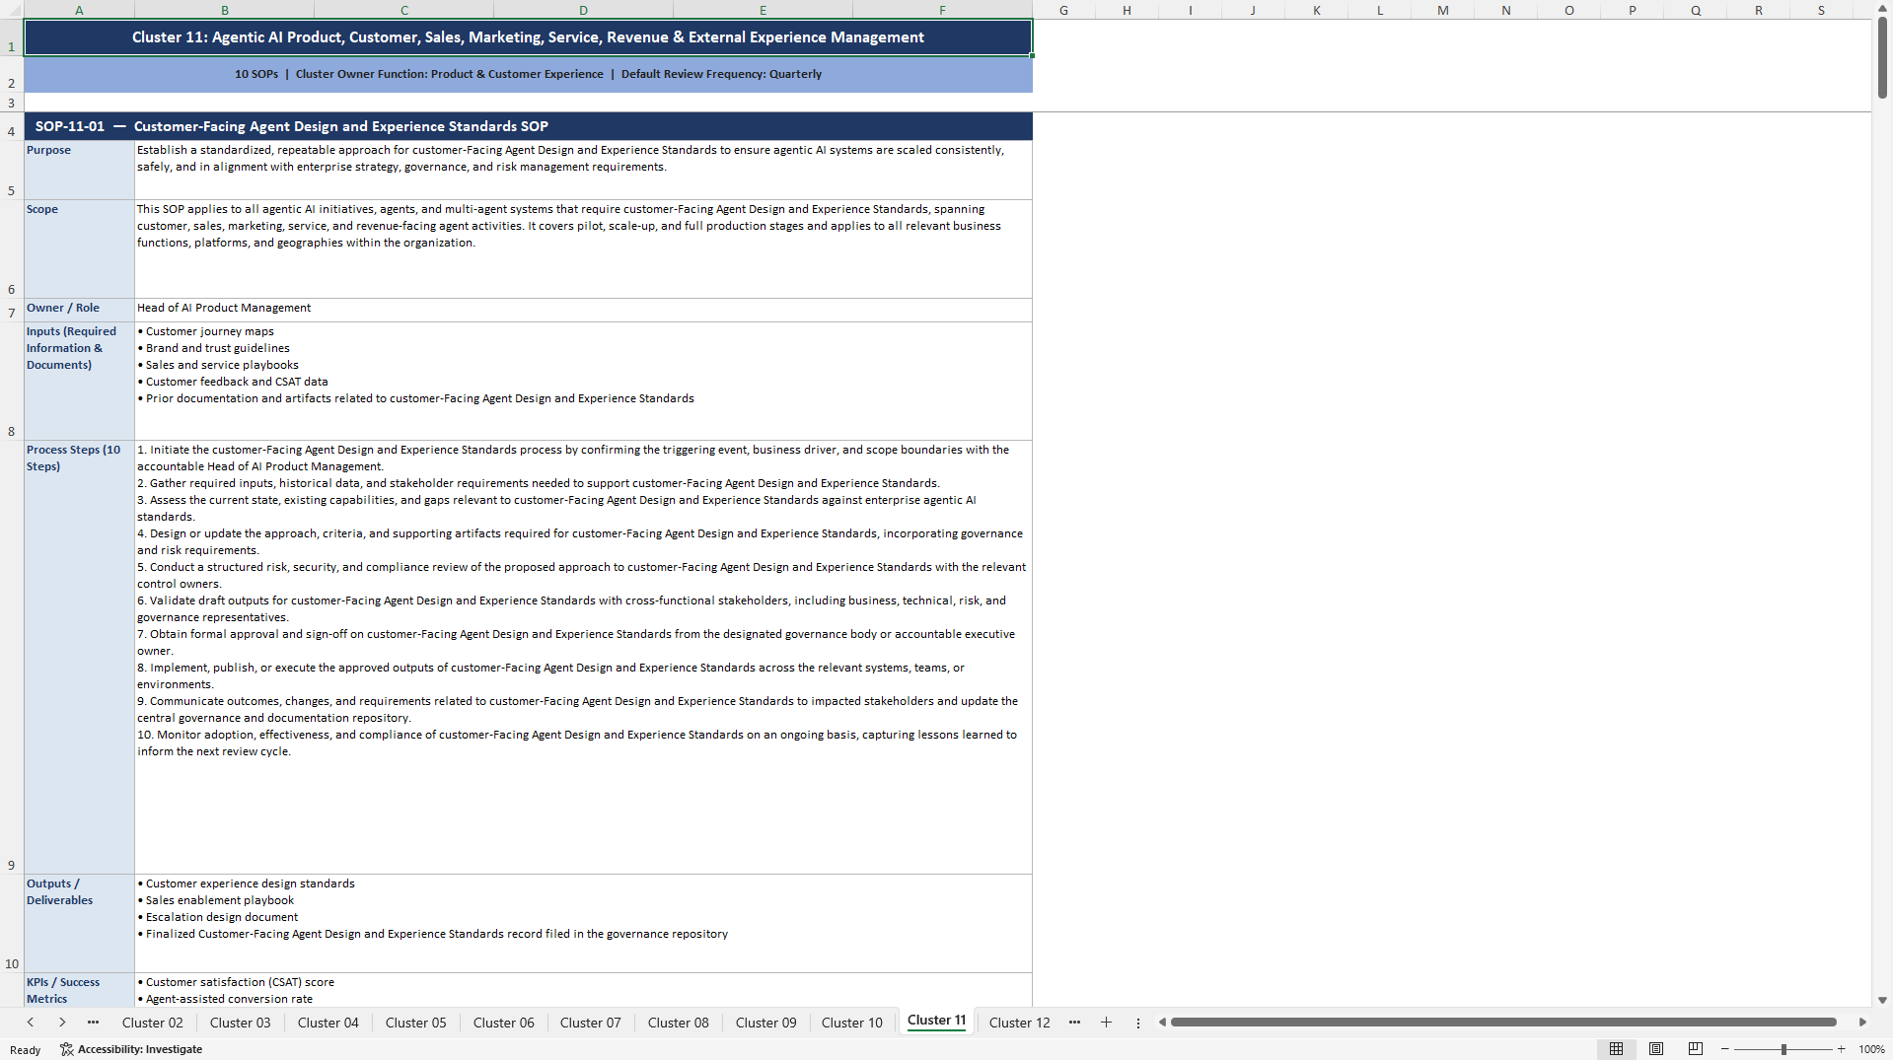Click the Scope label cell
1893x1060 pixels.
(79, 248)
